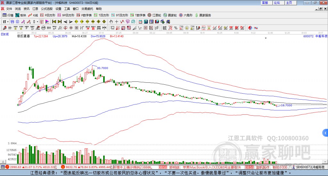Screen dimensions: 328x176
Task: Click the 极反通道 indicator name
Action: (x=23, y=36)
